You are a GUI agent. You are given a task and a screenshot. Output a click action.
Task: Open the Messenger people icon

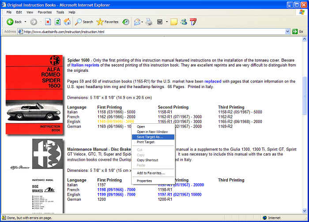pos(184,22)
